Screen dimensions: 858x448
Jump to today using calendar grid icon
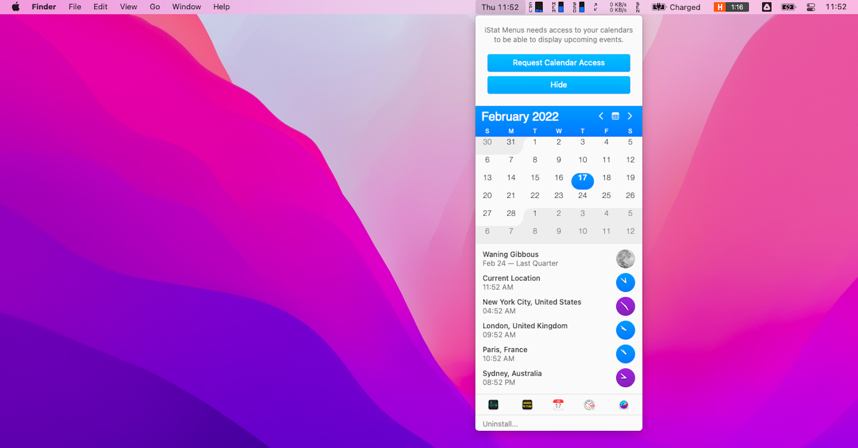click(x=615, y=116)
